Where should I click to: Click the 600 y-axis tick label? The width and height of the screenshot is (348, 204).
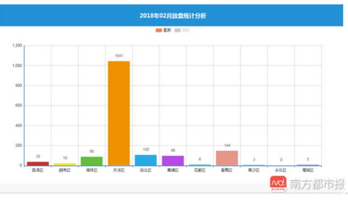click(x=18, y=105)
